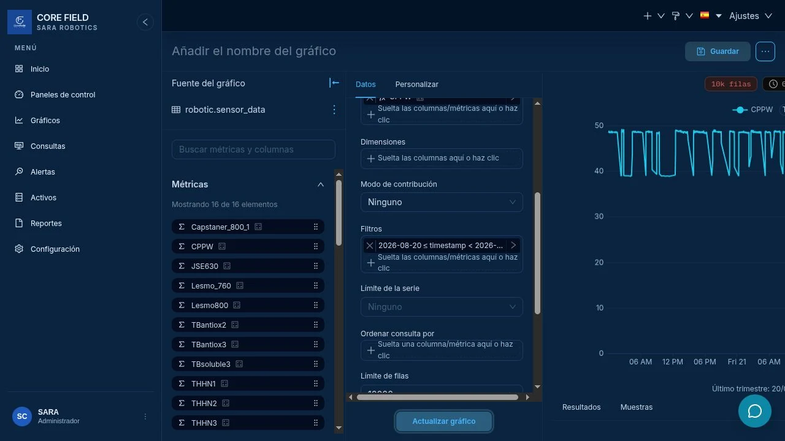Open the robotic.sensor_data dataset options dots
The image size is (785, 441).
pyautogui.click(x=334, y=110)
